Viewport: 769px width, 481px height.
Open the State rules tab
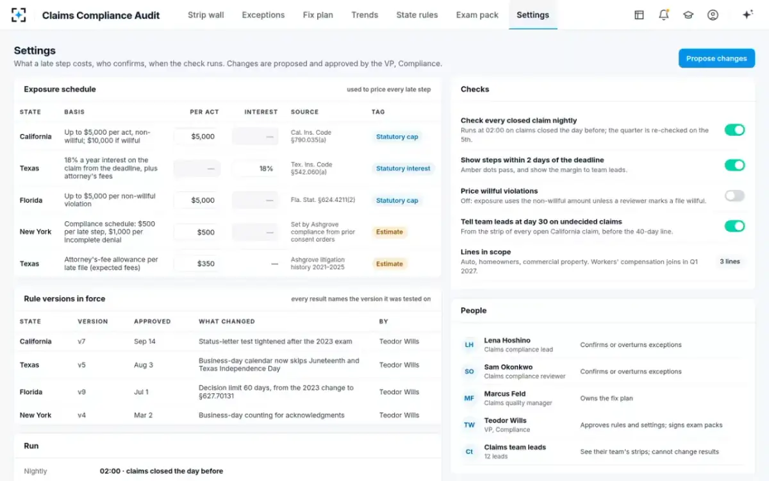click(x=417, y=15)
